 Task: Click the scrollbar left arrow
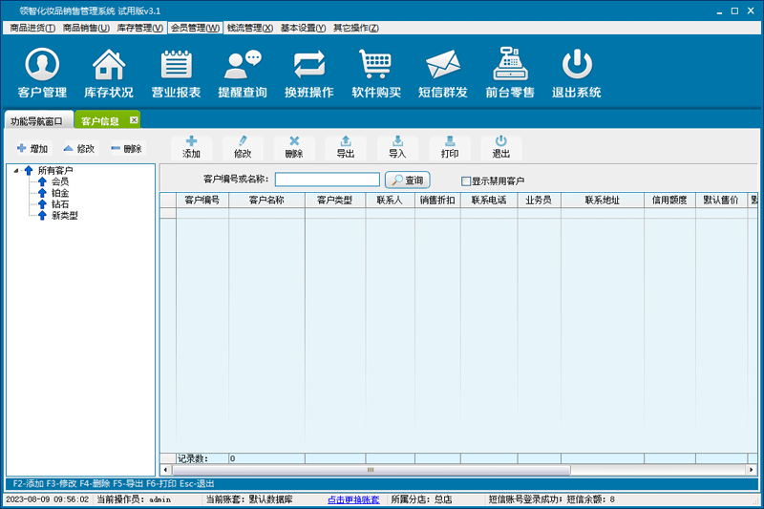165,470
